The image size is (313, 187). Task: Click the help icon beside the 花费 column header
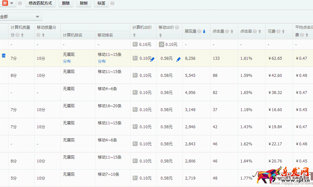point(278,31)
